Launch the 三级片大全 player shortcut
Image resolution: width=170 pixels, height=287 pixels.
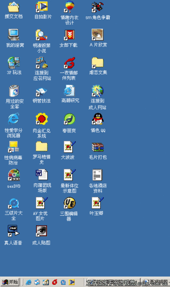pos(14,203)
